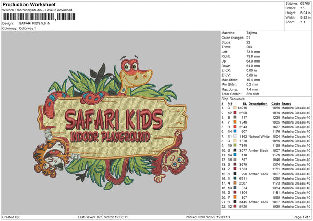Click the Machine value Tajima
The height and width of the screenshot is (221, 313).
pyautogui.click(x=251, y=33)
